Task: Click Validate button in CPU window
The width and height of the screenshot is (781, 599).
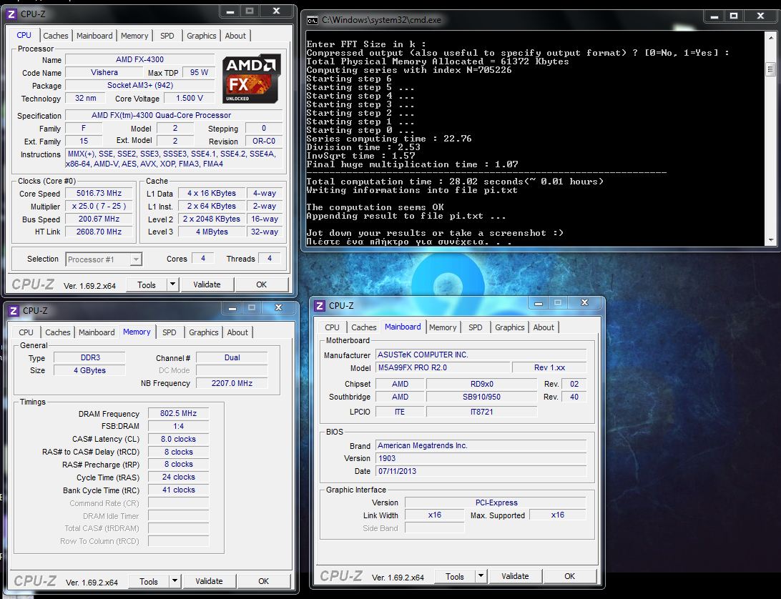Action: pos(207,284)
